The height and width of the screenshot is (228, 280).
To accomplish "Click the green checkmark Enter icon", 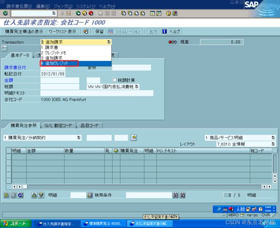I will click(x=6, y=13).
